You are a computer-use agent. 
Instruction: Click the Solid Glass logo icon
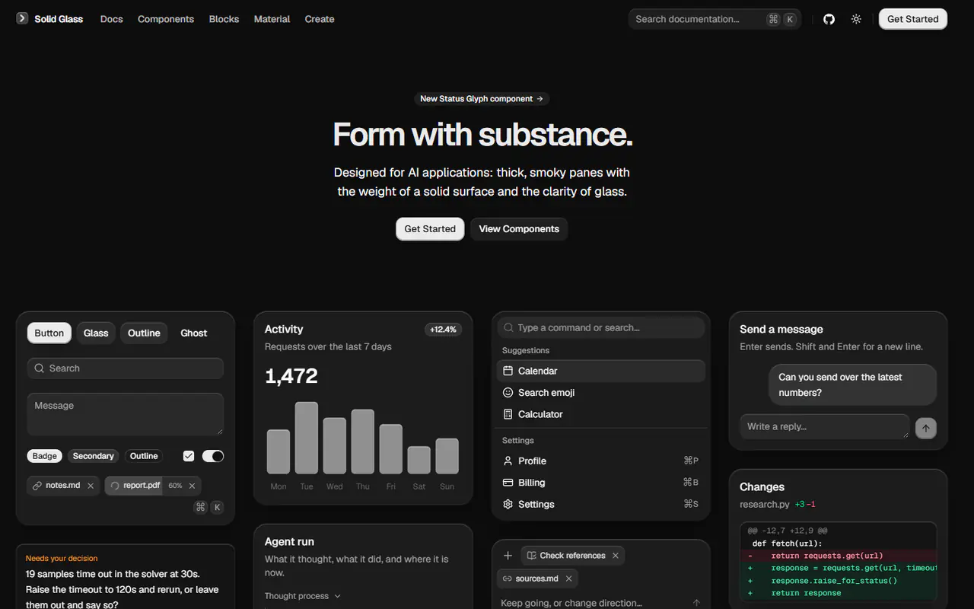pos(22,18)
